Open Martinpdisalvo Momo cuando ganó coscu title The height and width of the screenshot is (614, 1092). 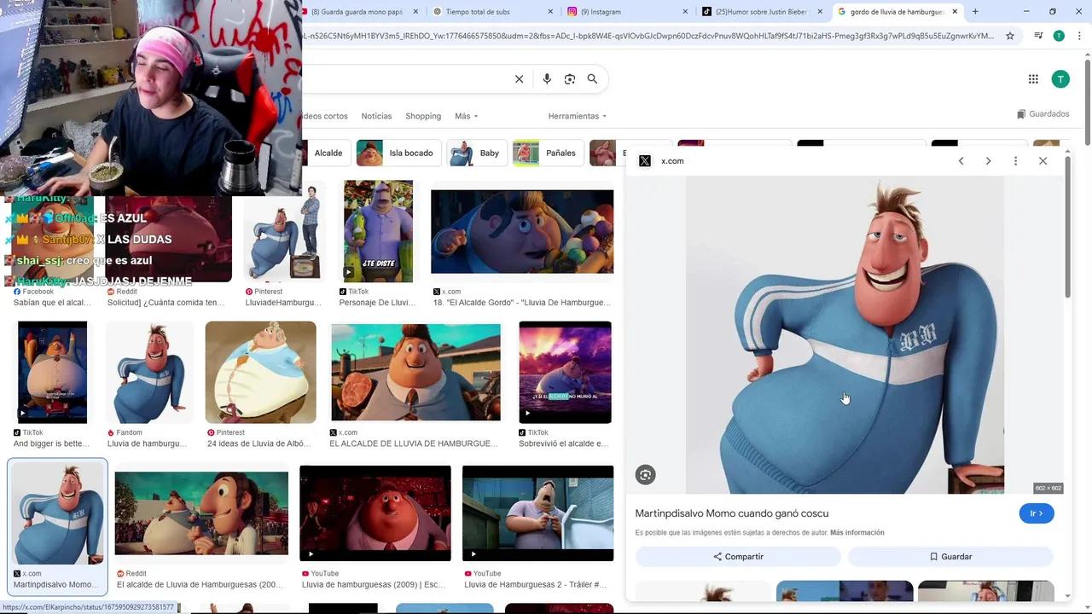732,513
